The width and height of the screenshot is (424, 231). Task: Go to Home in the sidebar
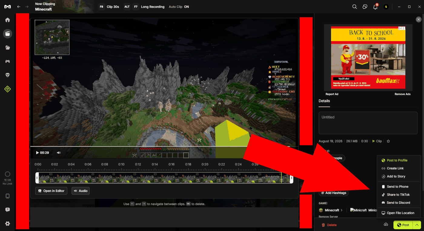[x=8, y=20]
